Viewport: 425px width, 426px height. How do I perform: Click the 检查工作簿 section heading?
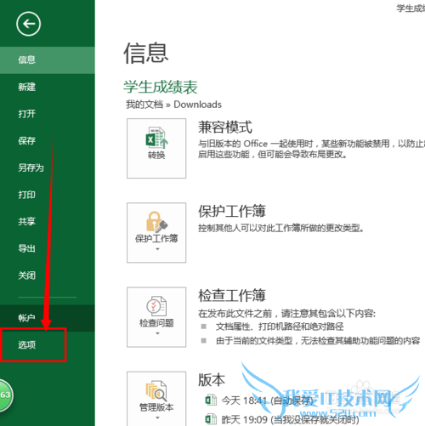click(x=232, y=295)
